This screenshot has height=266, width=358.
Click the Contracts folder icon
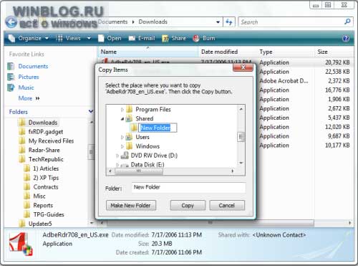[x=26, y=187]
